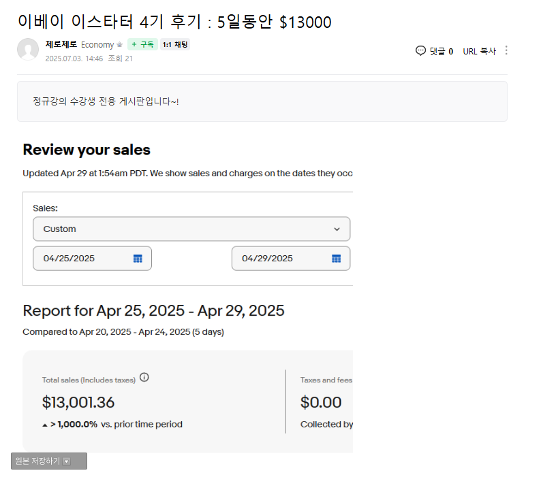Start a 1:1 채팅 with the author
Screen dimensions: 543x492
175,44
